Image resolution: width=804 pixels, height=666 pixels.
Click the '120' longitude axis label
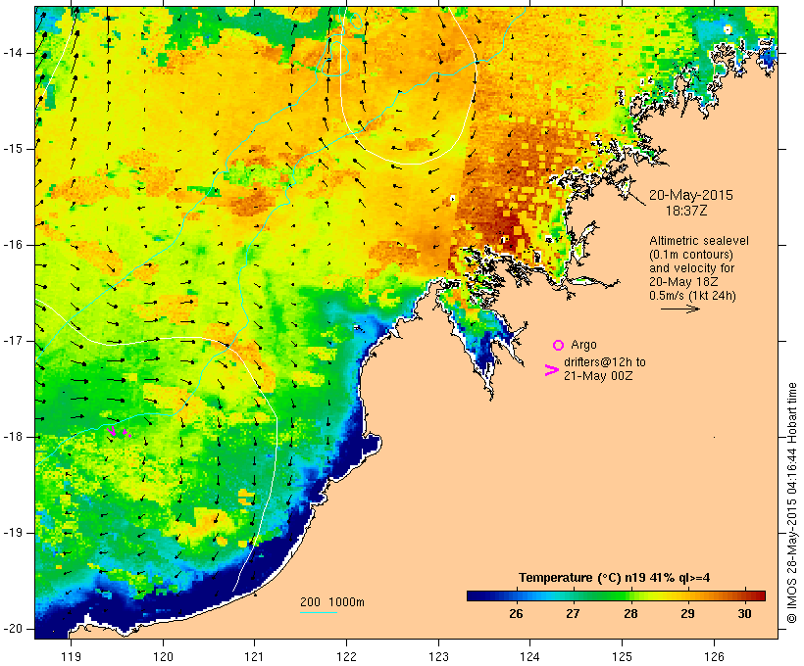click(x=163, y=656)
